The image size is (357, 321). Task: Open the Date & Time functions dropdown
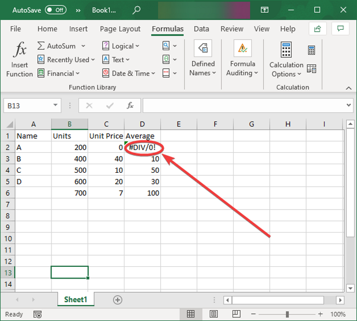(x=130, y=73)
